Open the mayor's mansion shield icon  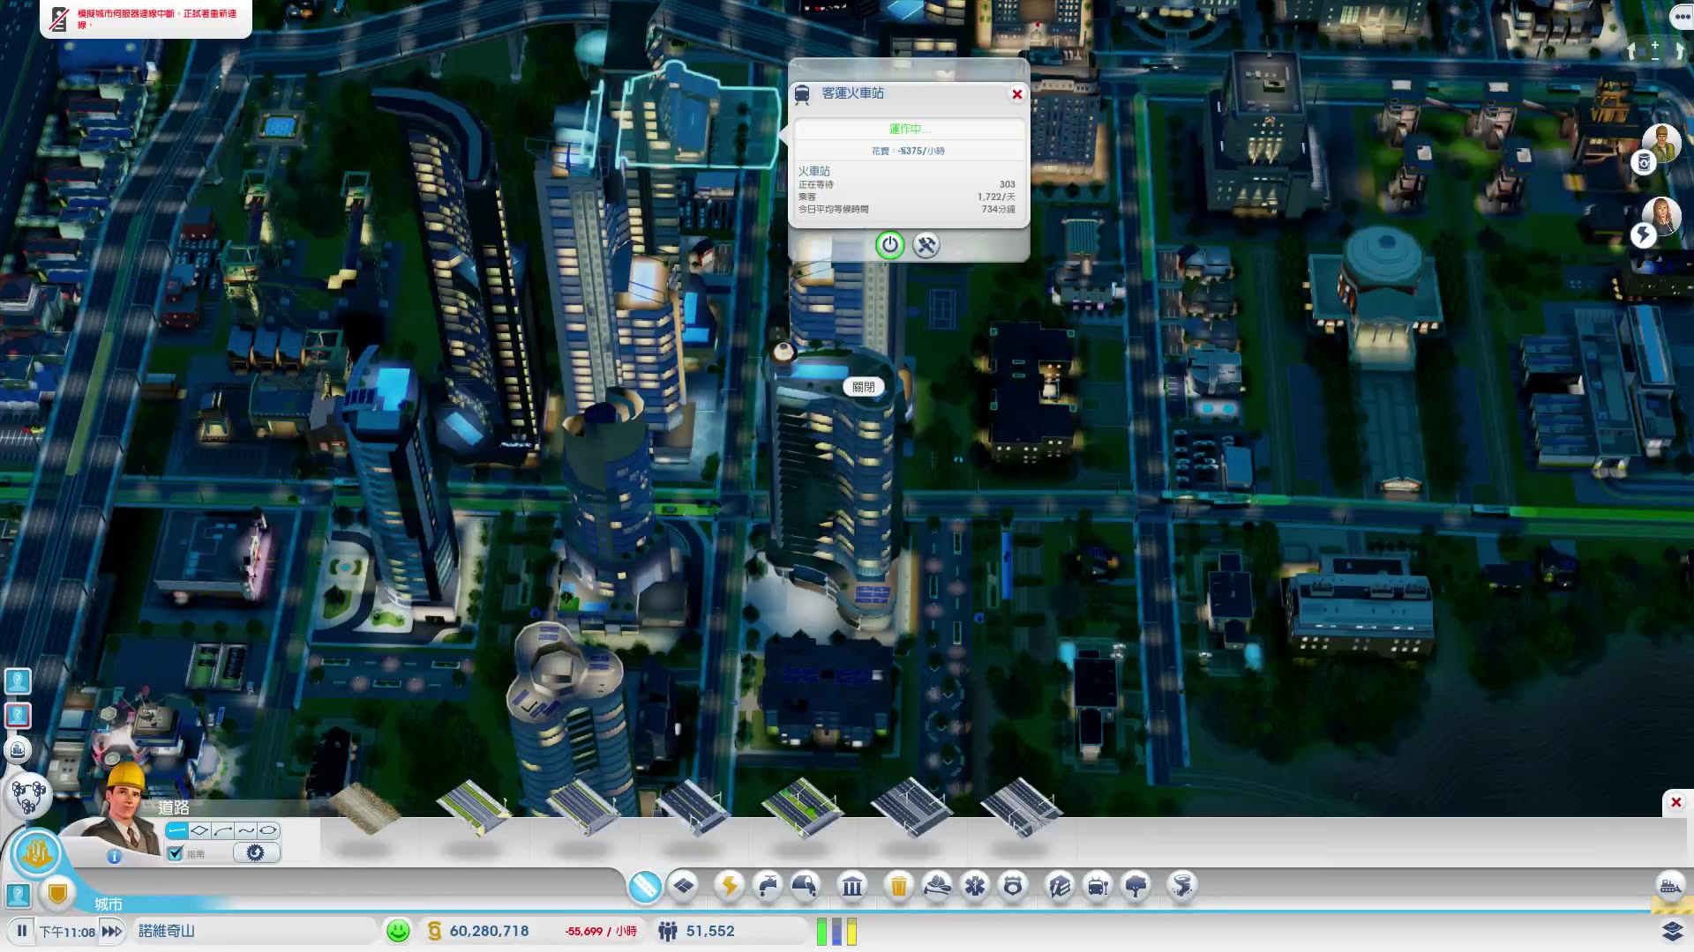(x=58, y=895)
